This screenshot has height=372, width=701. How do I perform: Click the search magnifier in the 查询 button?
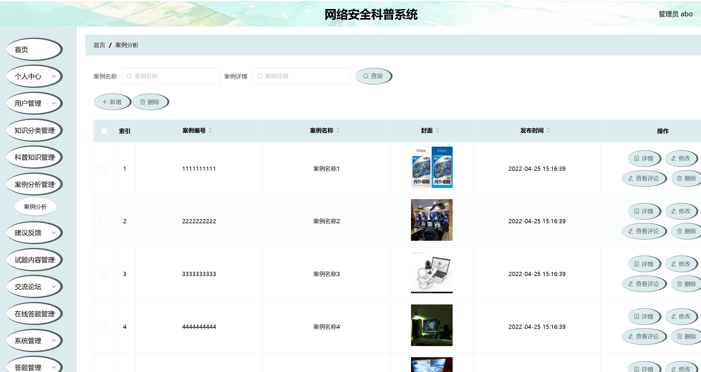(x=366, y=76)
